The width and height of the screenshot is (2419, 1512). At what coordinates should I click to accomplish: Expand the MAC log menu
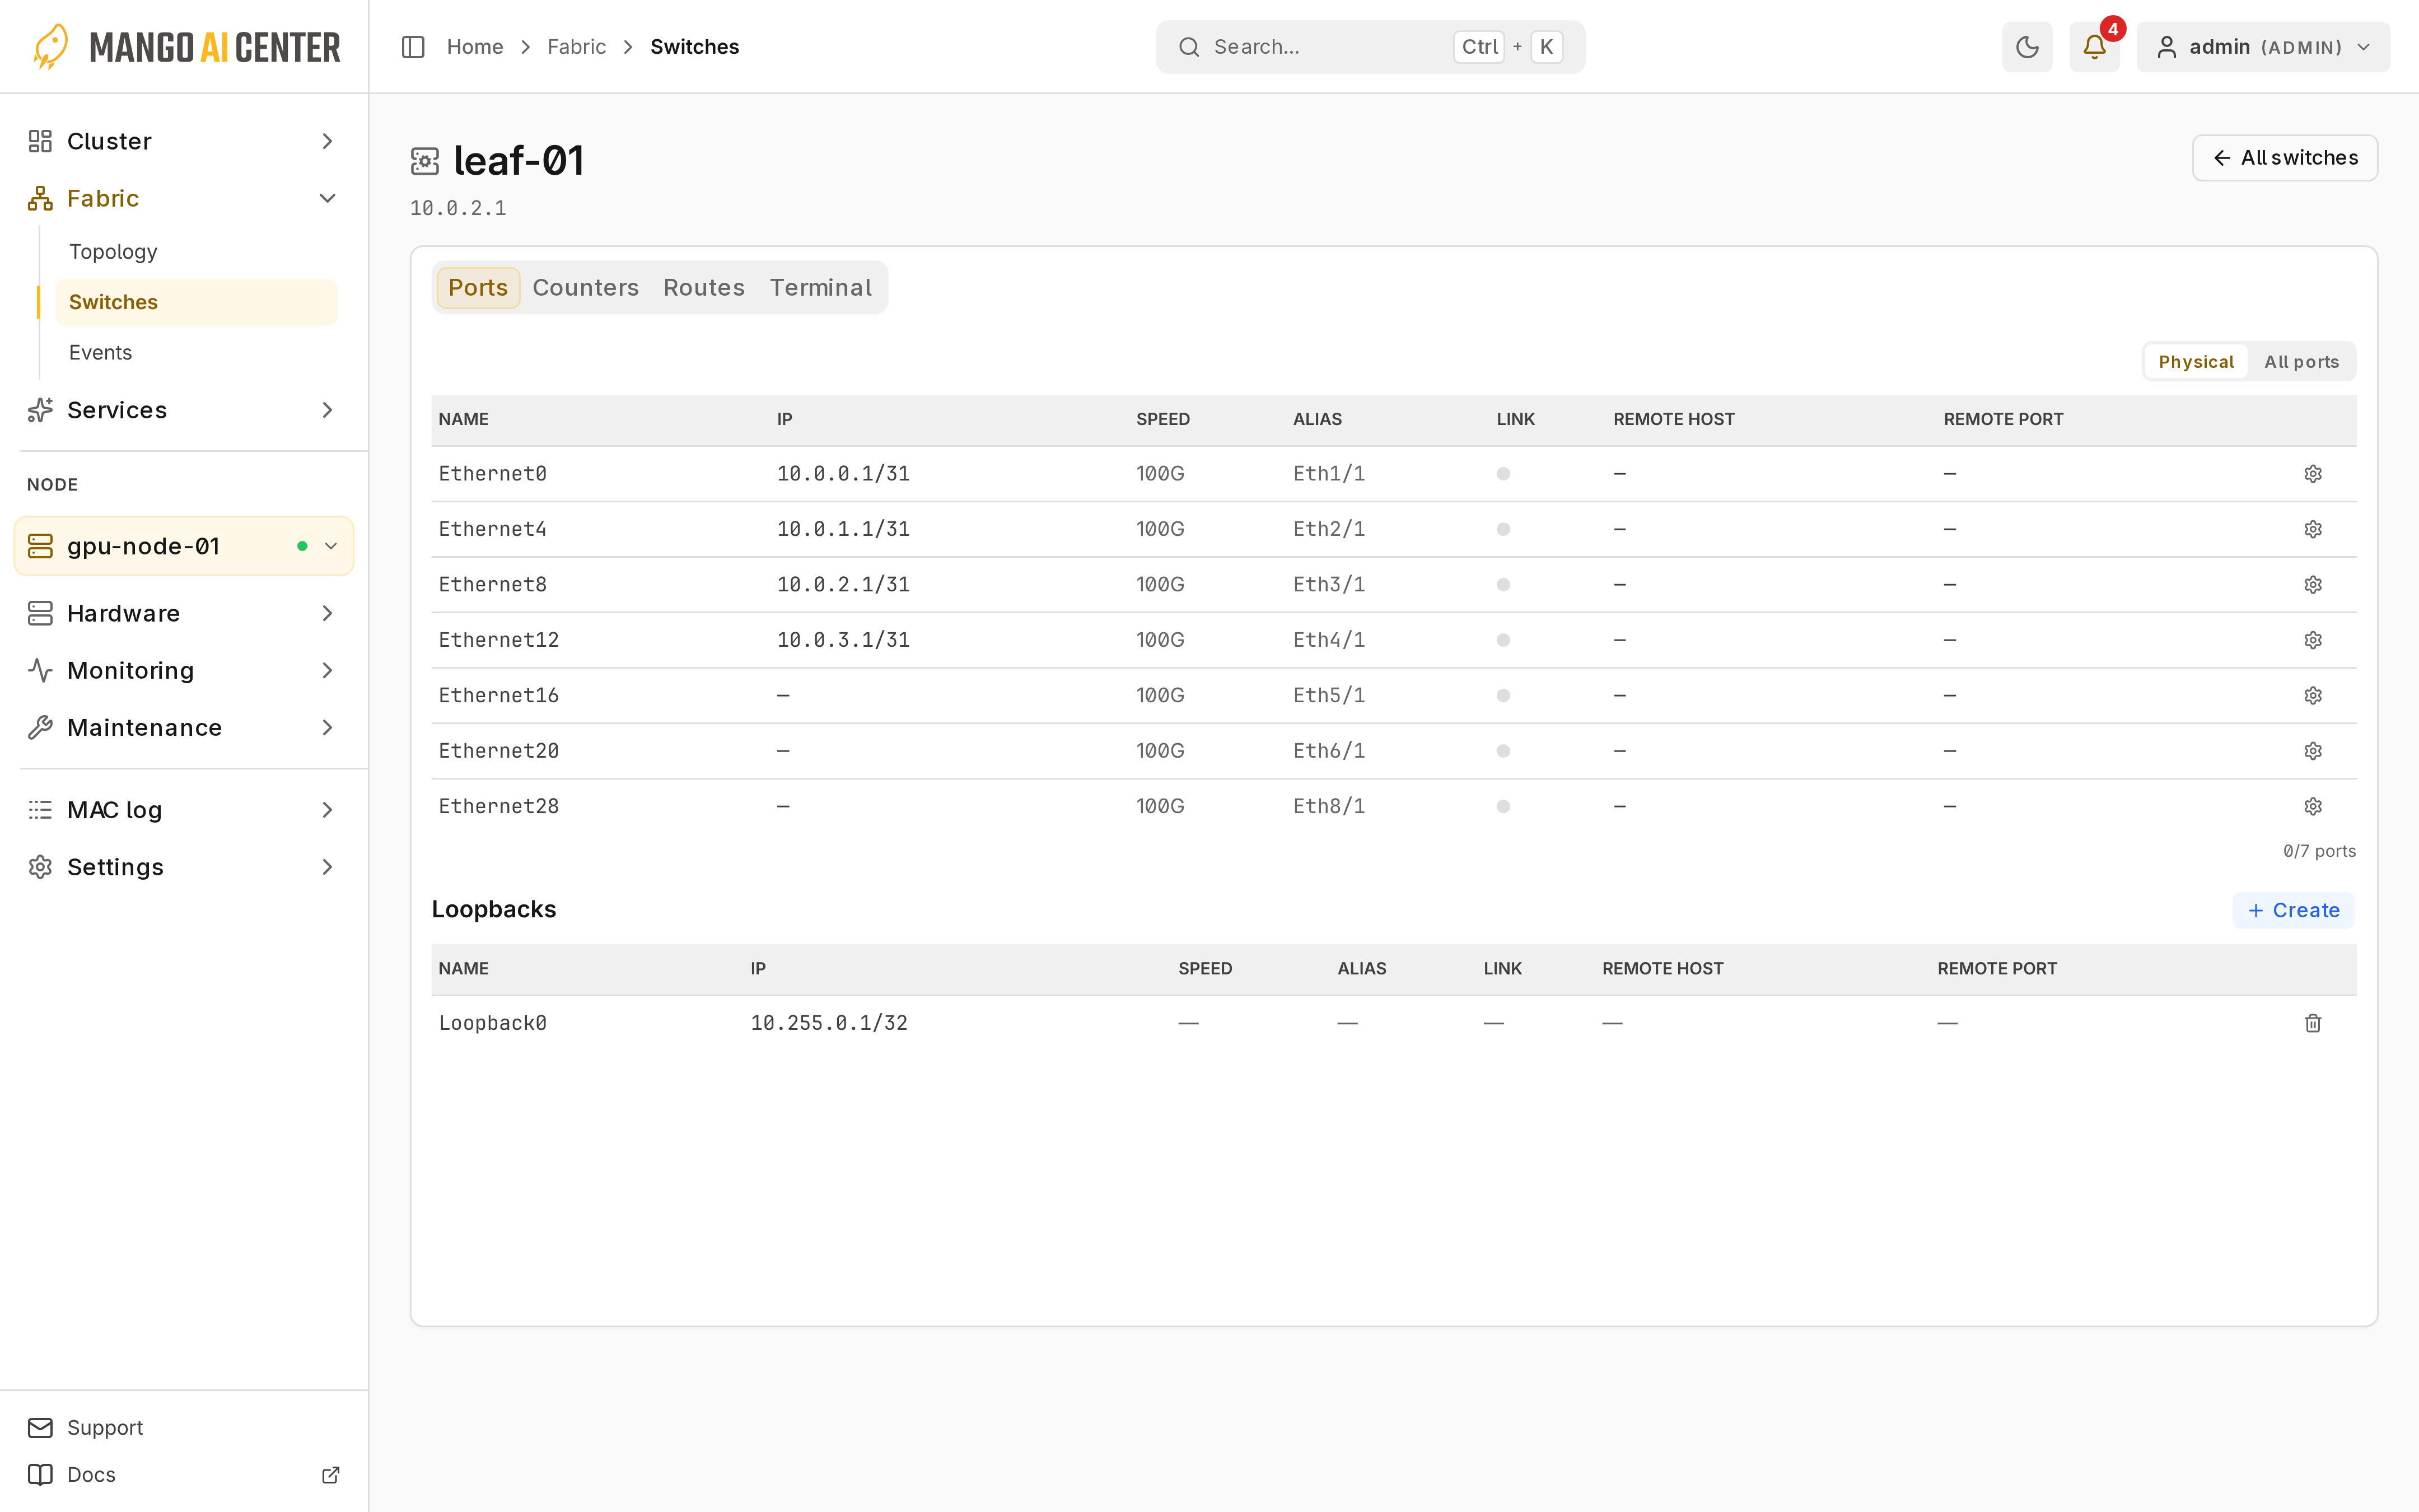click(184, 810)
